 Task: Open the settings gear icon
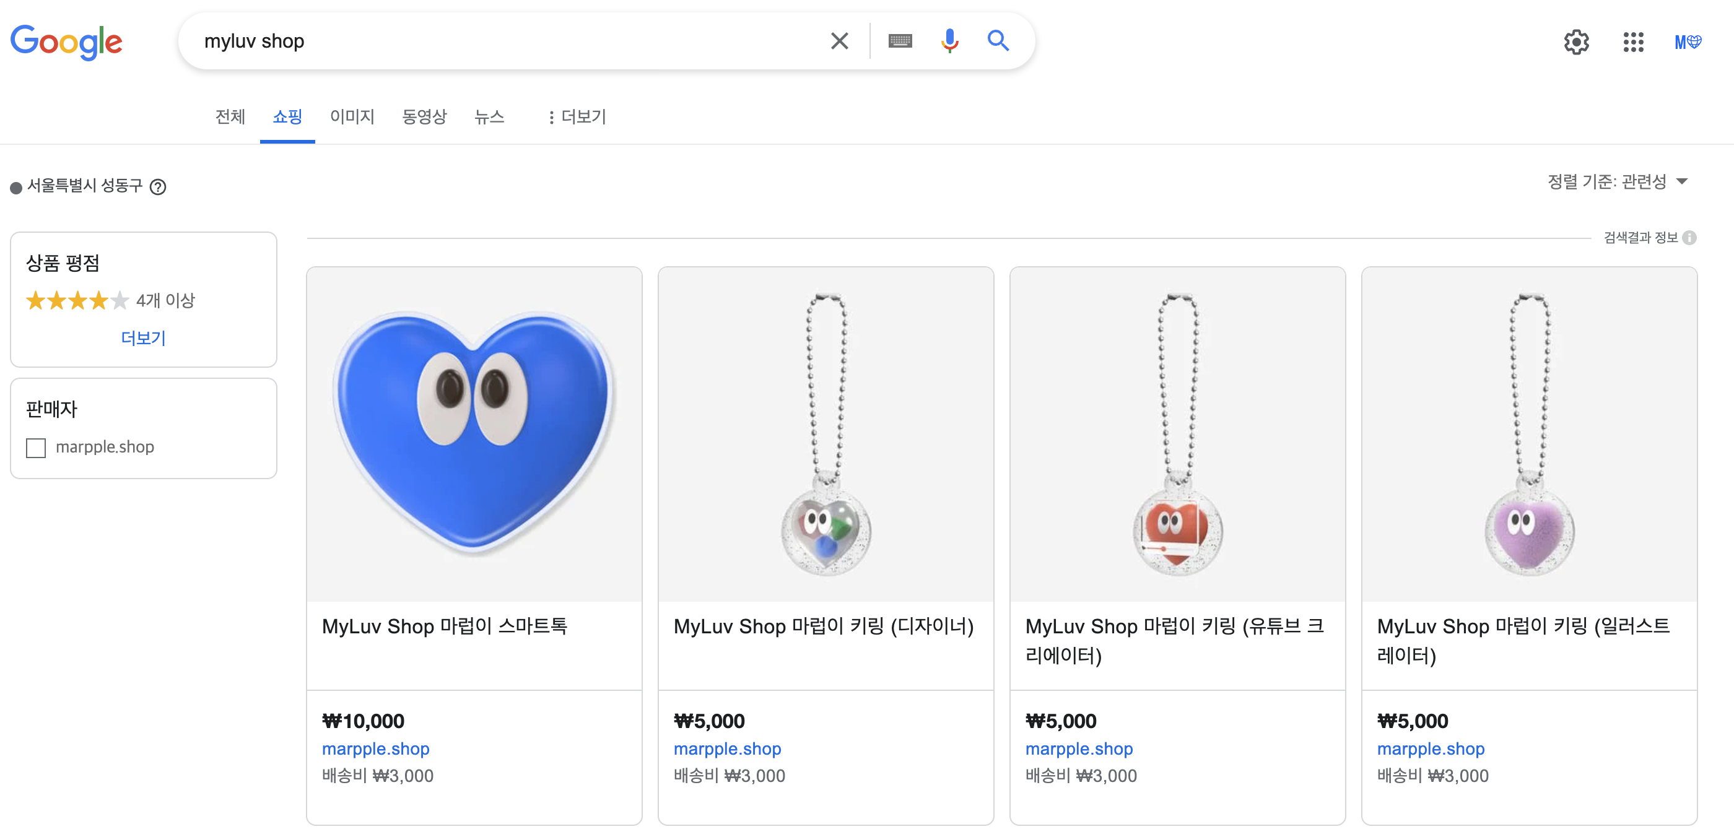pos(1577,41)
